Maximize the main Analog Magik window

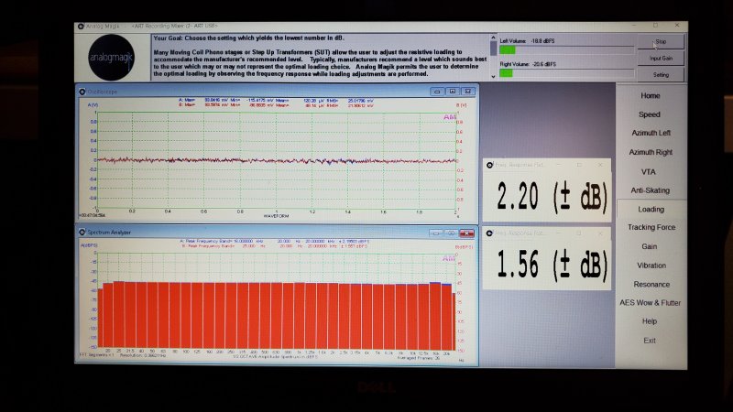click(655, 26)
